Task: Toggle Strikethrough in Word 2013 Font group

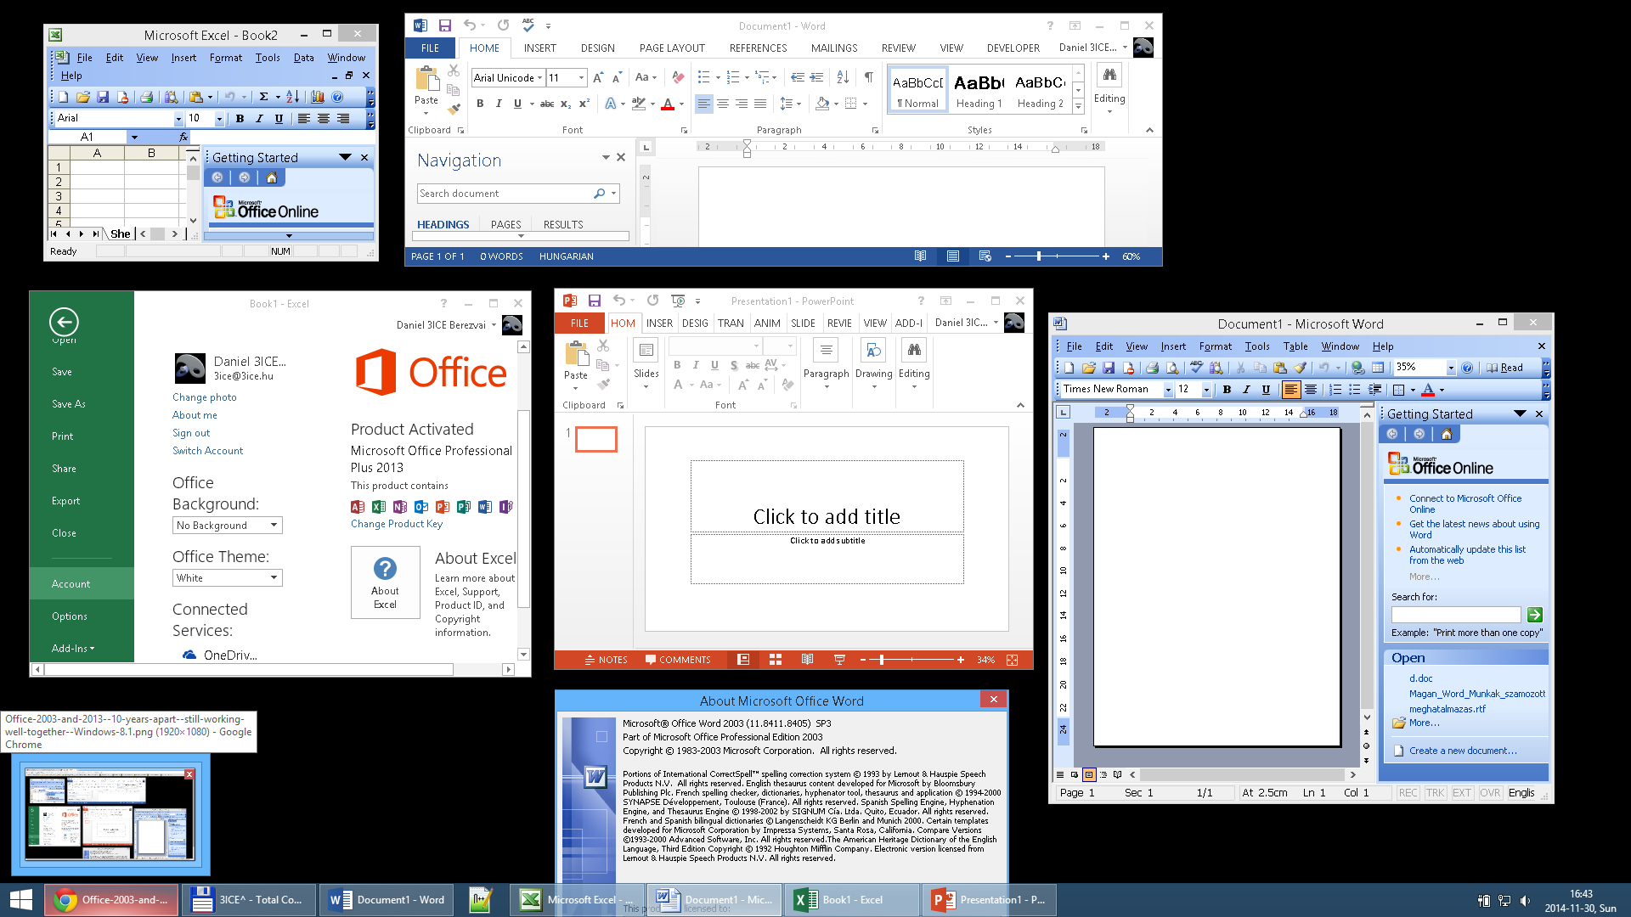Action: (x=547, y=104)
